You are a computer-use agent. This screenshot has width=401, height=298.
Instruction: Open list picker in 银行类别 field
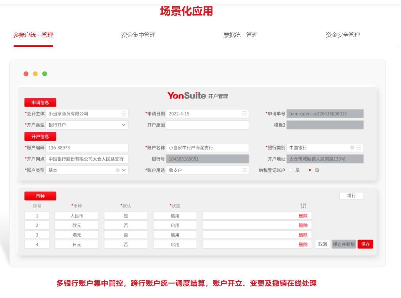(358, 148)
